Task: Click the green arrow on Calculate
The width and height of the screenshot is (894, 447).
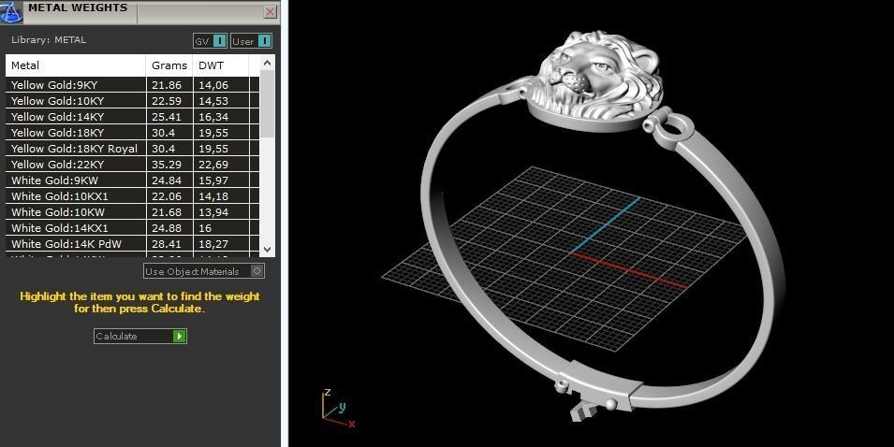Action: [x=180, y=336]
